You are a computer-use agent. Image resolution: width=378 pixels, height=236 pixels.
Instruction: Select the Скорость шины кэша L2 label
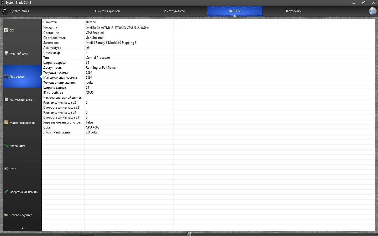coord(61,108)
